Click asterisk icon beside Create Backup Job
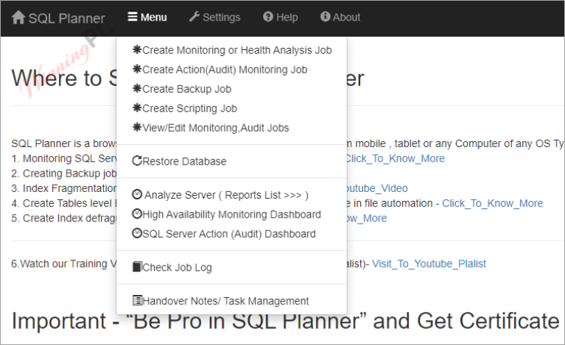 pos(137,88)
